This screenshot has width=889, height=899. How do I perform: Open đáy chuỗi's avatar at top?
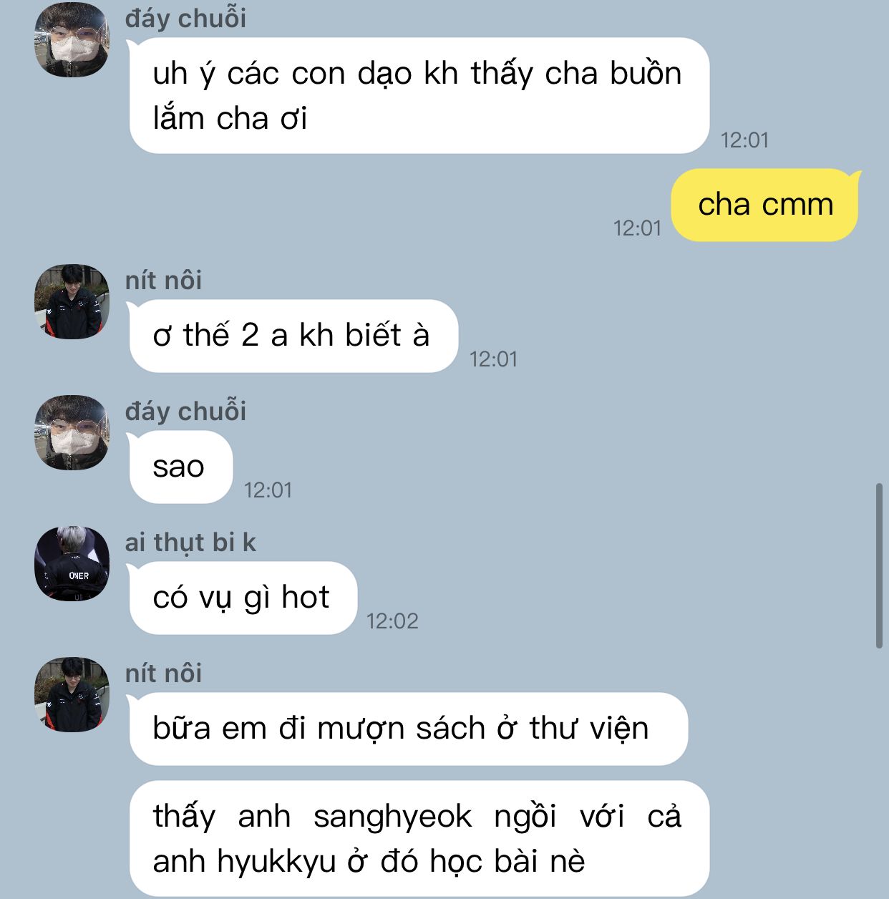pos(72,39)
